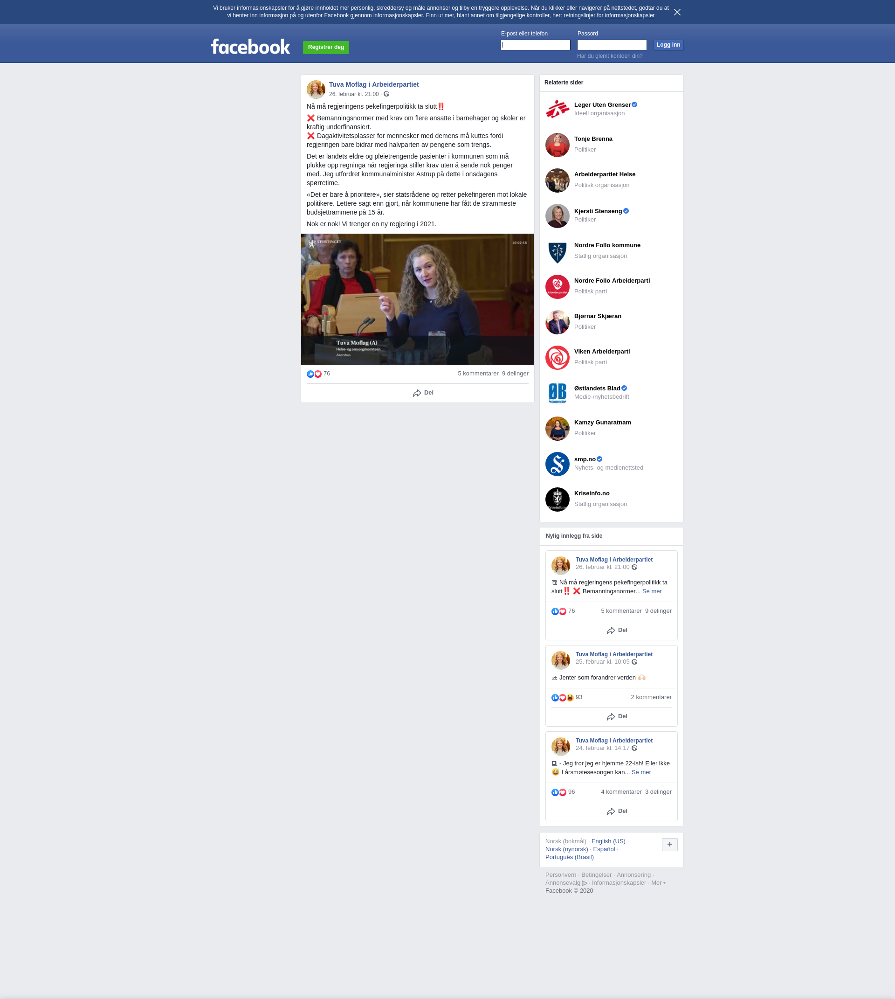Screen dimensions: 895x999
Task: Open 3 delinger on 24. februar post
Action: click(x=658, y=792)
